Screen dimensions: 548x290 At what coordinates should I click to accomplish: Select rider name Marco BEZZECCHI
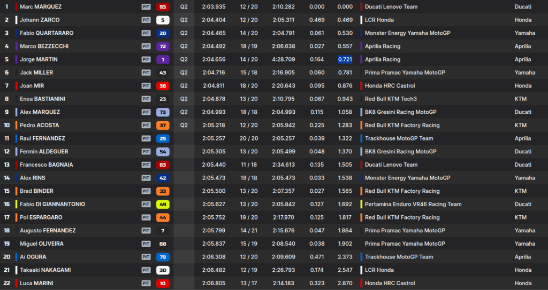(x=44, y=46)
